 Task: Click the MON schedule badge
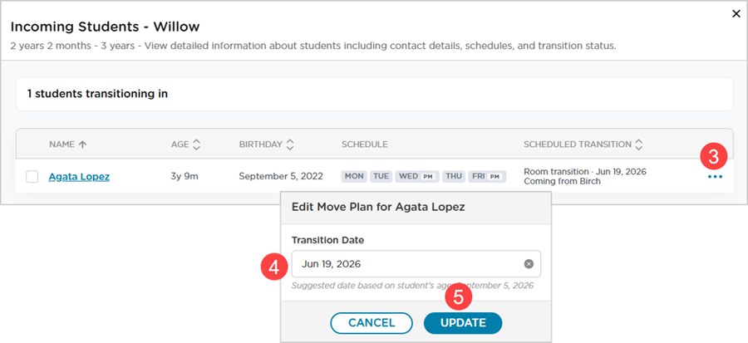tap(354, 176)
